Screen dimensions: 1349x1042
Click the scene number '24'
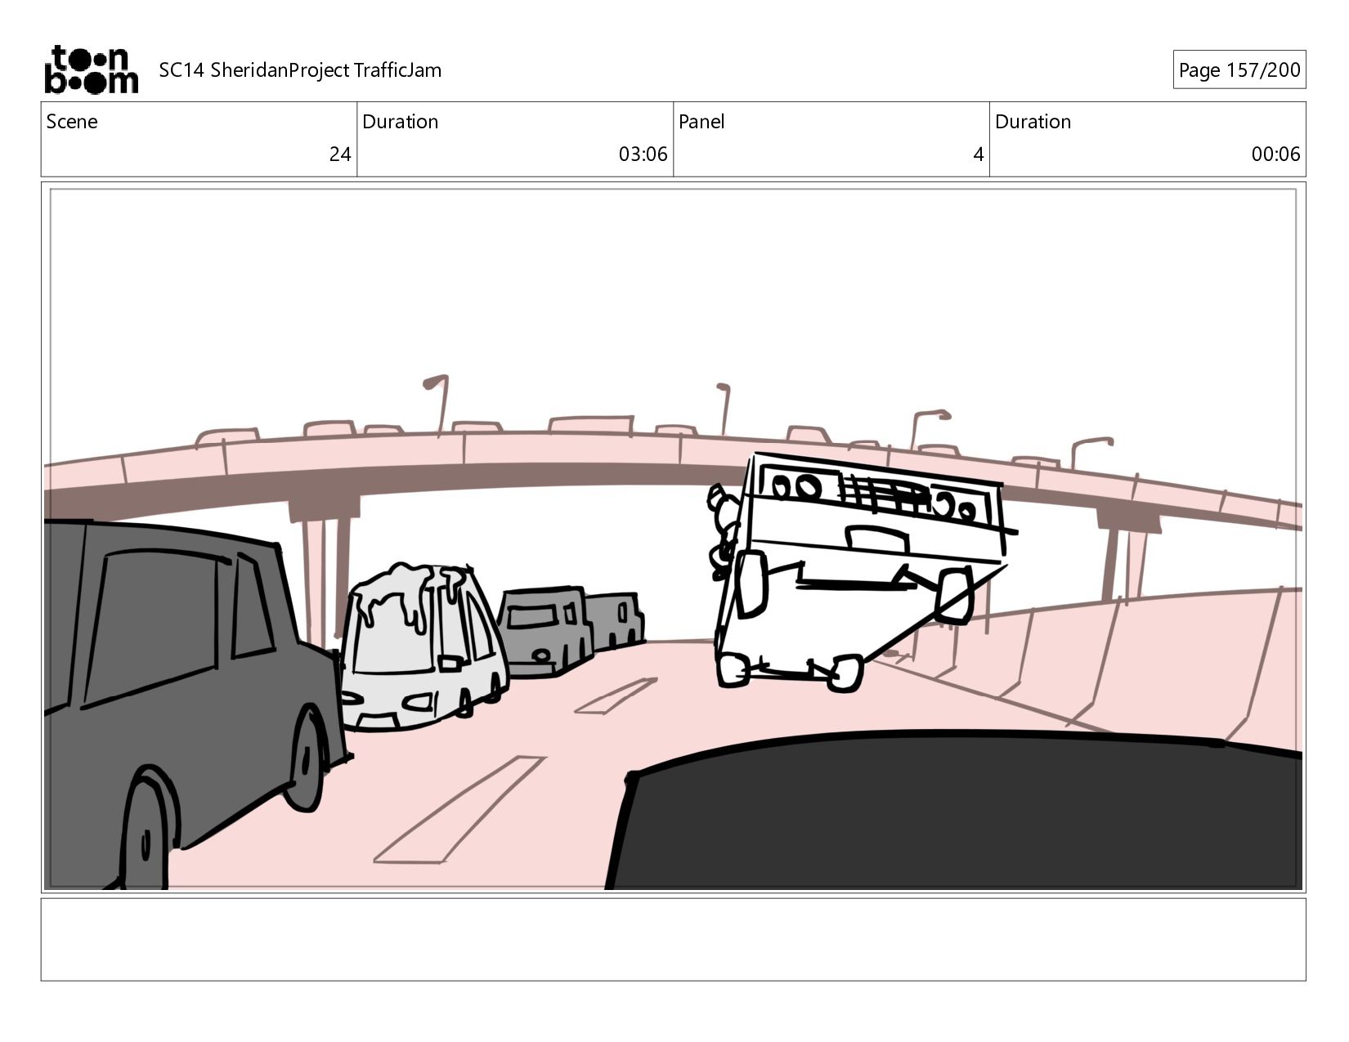(340, 154)
